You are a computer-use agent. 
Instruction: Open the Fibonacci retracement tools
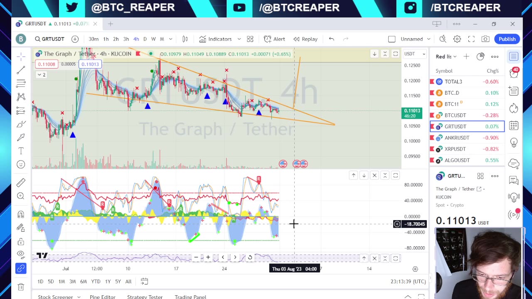[21, 83]
